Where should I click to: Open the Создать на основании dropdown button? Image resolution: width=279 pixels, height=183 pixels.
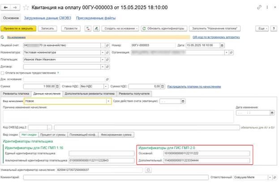point(120,29)
